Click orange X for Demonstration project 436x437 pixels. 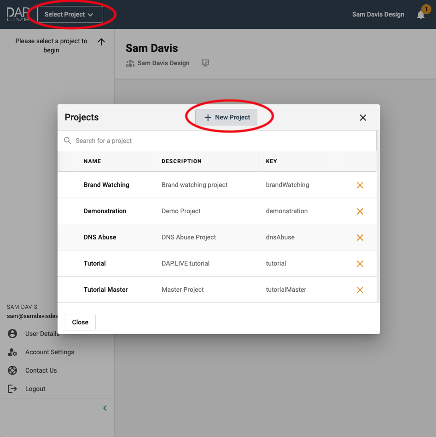click(360, 211)
